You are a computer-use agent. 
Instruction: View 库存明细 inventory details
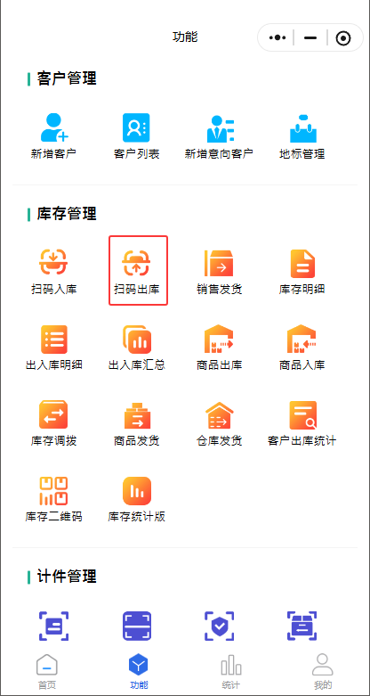(302, 263)
